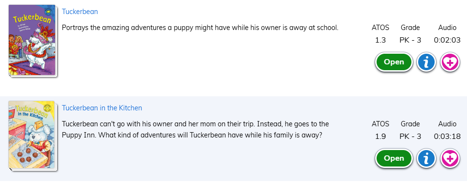Open the book Tuckerbean in the Kitchen
467x182 pixels.
(x=394, y=158)
